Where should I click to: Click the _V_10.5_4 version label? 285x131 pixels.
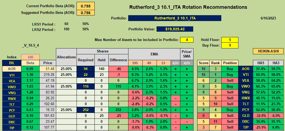(x=30, y=46)
